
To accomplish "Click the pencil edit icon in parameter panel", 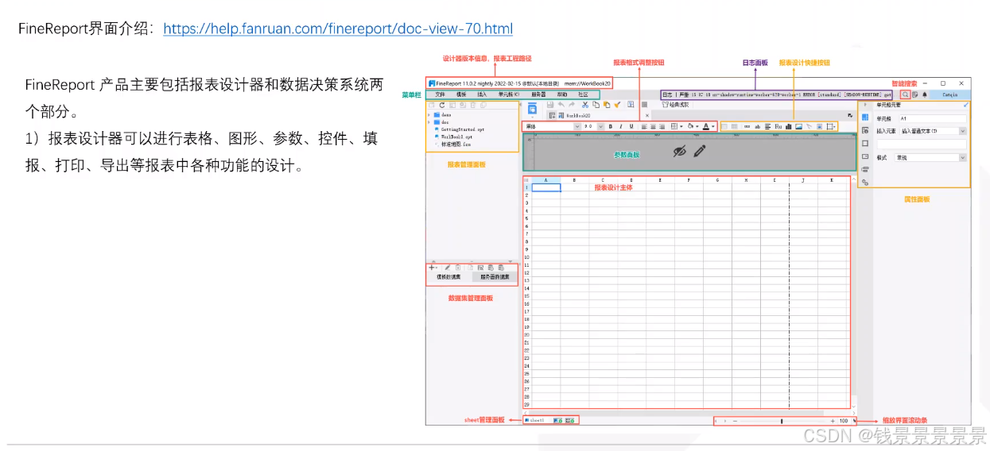I will 699,151.
